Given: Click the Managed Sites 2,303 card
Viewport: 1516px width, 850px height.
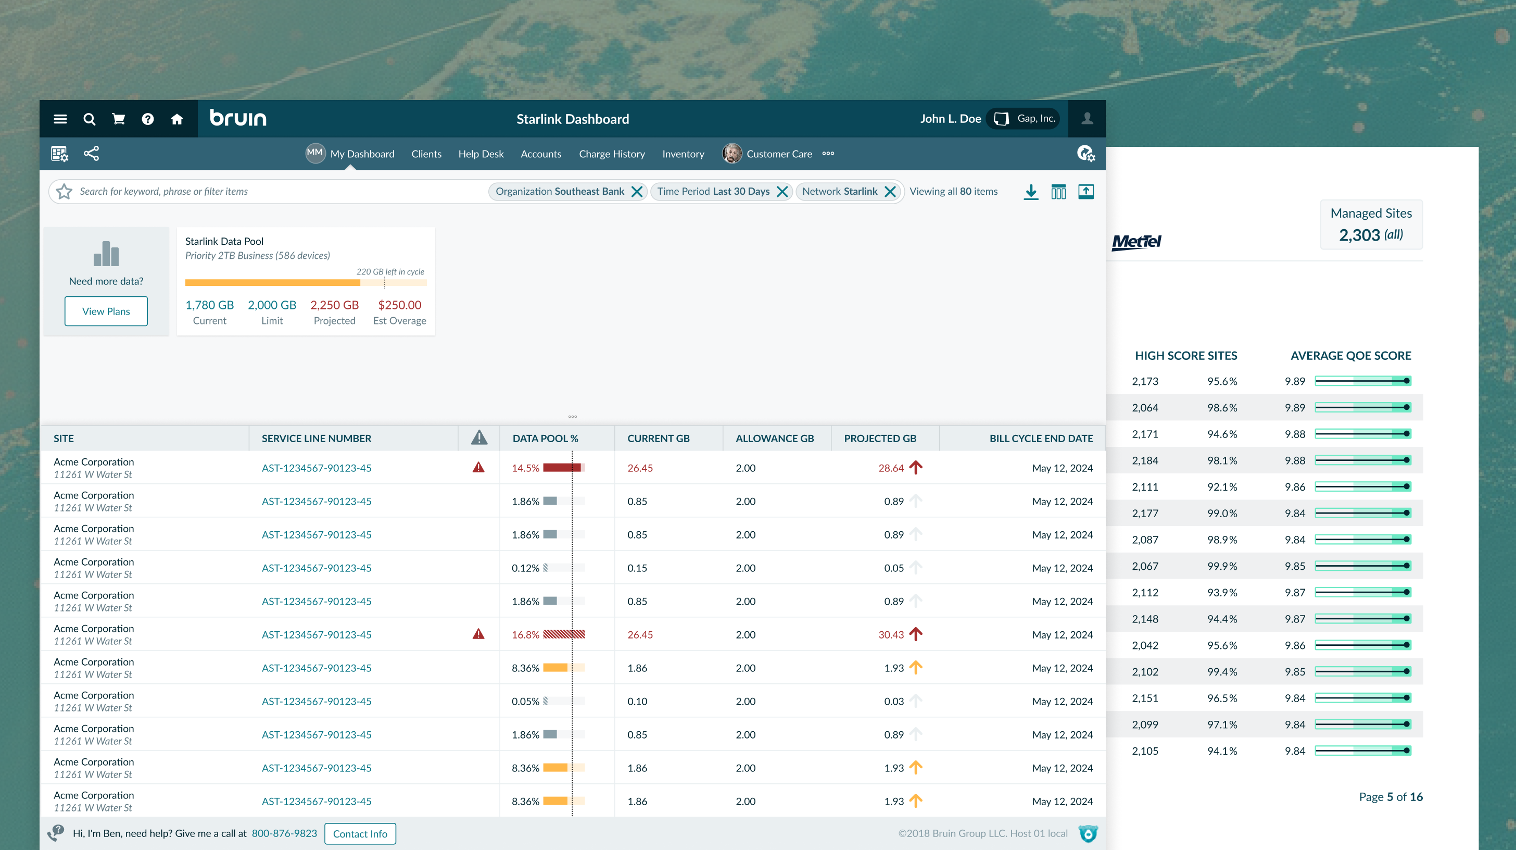Looking at the screenshot, I should click(1371, 224).
